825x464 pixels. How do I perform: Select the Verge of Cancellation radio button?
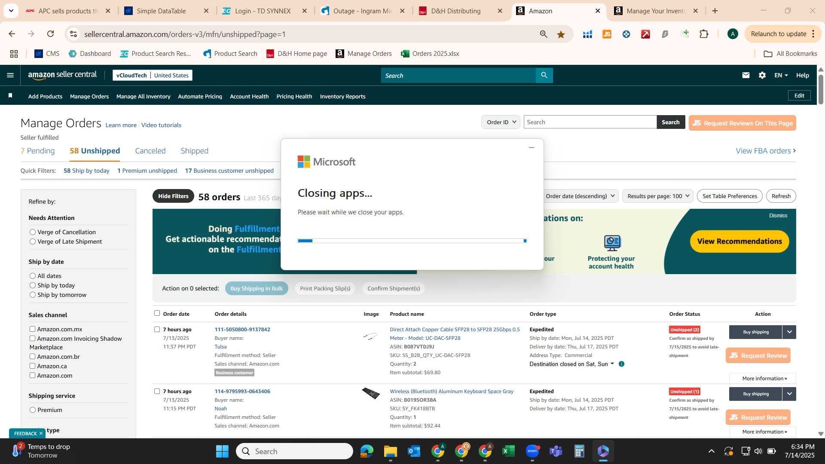coord(33,232)
